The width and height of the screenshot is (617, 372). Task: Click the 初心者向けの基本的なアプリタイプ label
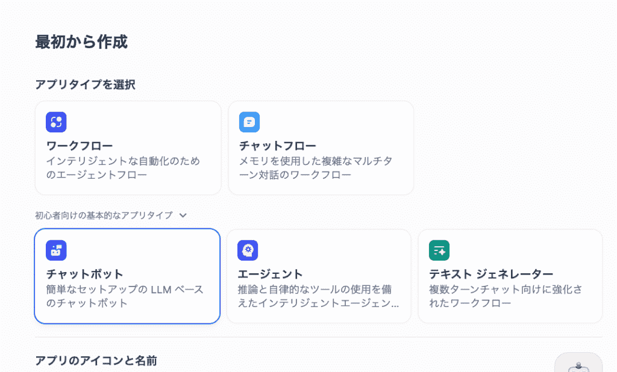[104, 215]
